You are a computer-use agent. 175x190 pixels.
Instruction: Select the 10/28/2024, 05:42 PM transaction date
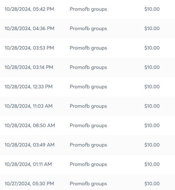click(29, 9)
